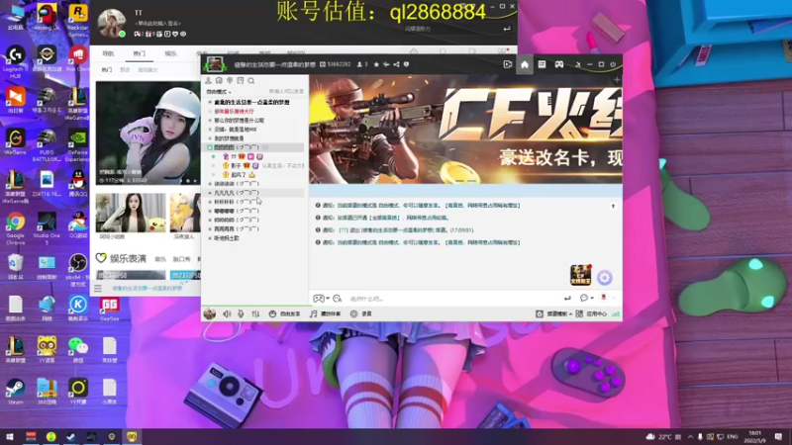Show the member count icon in header

pyautogui.click(x=362, y=64)
